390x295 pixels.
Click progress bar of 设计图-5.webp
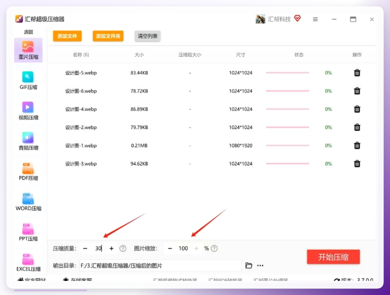coord(287,73)
